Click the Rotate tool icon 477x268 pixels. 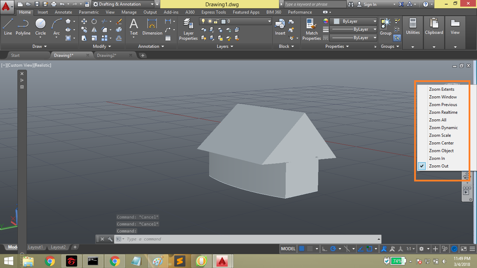94,21
